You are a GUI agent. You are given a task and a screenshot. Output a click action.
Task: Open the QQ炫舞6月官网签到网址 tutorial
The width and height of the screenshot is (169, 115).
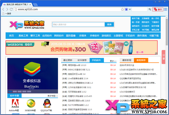130,79
